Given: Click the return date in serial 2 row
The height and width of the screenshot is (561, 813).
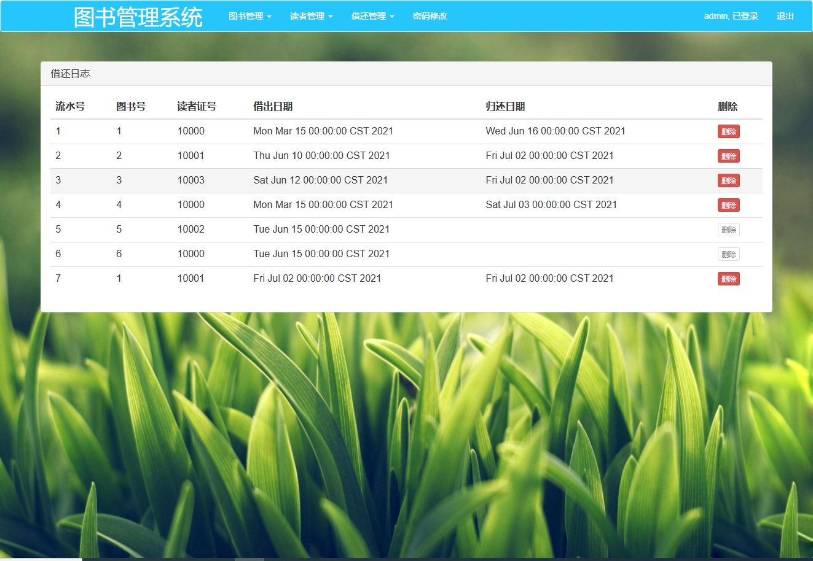Looking at the screenshot, I should tap(549, 155).
